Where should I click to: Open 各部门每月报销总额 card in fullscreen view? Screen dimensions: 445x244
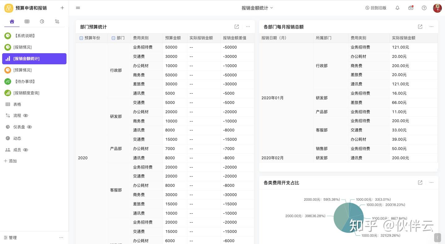420,27
